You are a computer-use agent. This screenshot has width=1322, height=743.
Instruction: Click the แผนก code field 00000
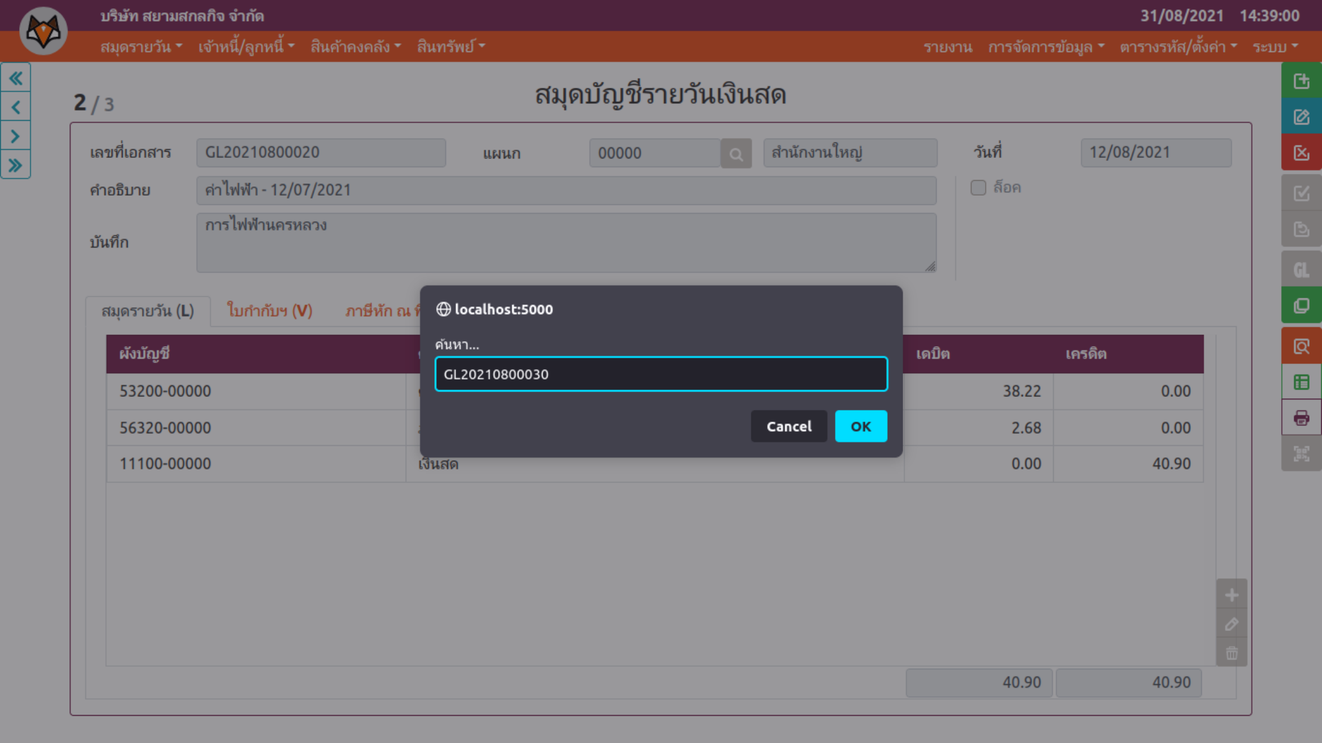655,153
